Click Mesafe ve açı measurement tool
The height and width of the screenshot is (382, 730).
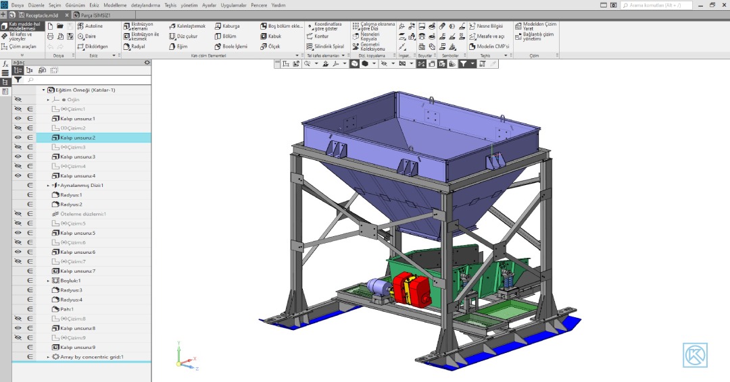tap(487, 36)
